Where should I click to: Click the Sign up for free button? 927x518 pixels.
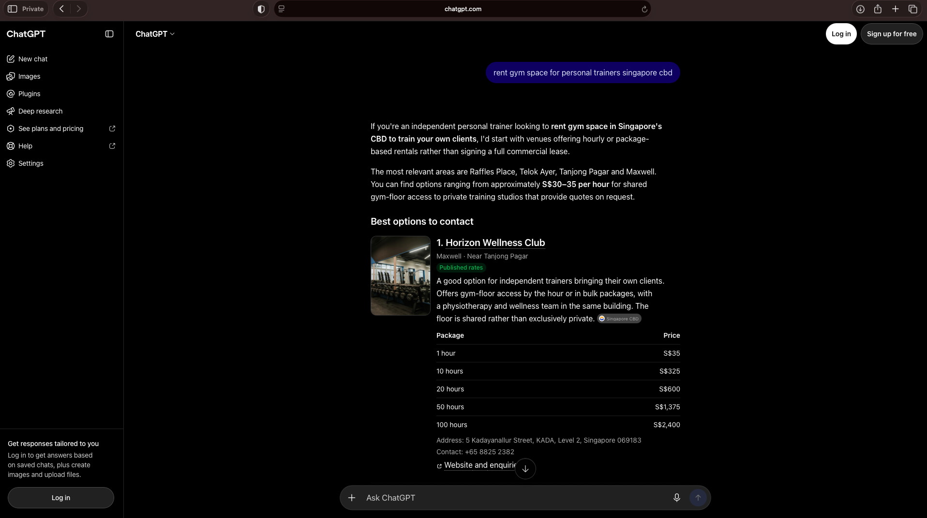[891, 34]
